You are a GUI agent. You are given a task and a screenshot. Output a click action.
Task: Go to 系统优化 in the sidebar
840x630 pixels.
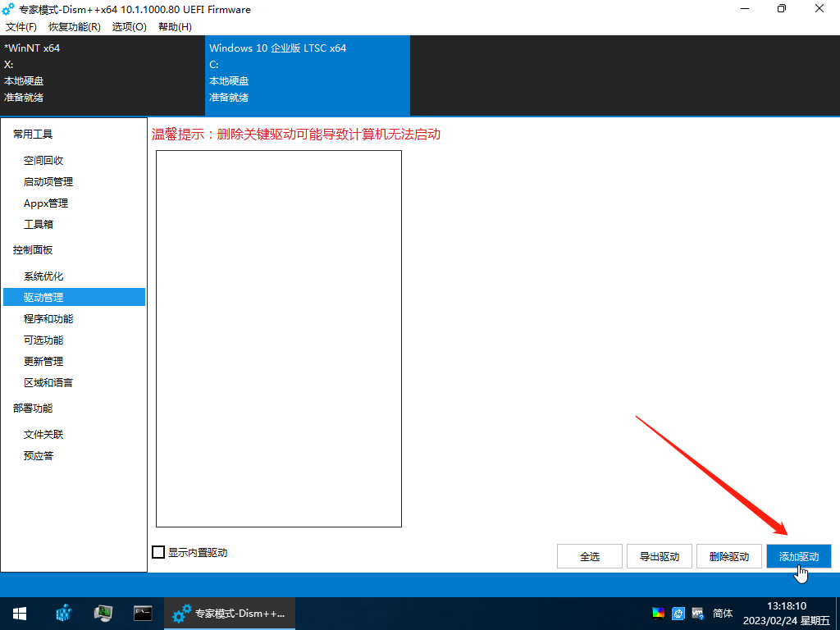(x=43, y=276)
